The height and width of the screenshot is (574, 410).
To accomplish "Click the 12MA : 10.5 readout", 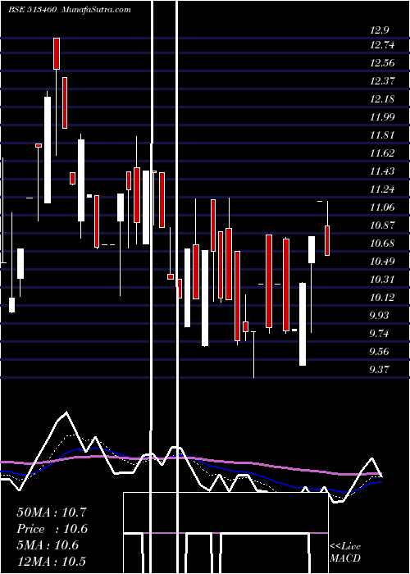I will (52, 562).
